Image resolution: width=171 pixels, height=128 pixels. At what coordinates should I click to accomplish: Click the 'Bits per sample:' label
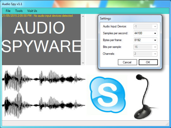(x=112, y=47)
